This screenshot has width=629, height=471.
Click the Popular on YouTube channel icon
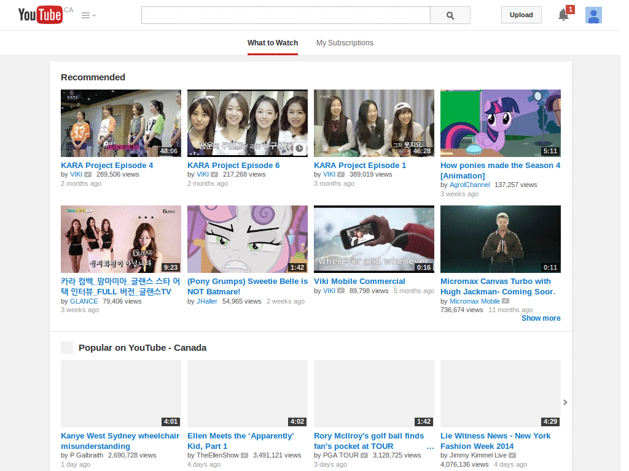point(67,348)
